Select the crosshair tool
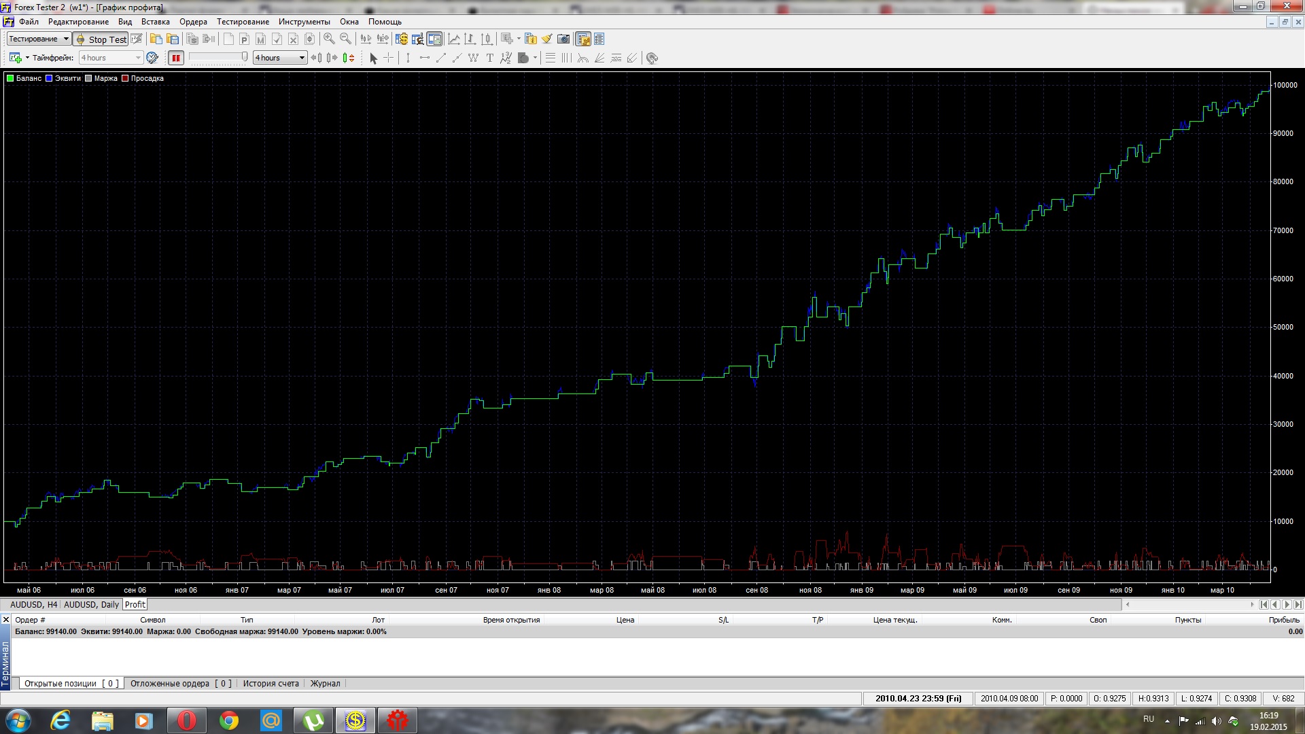Image resolution: width=1305 pixels, height=734 pixels. click(389, 58)
